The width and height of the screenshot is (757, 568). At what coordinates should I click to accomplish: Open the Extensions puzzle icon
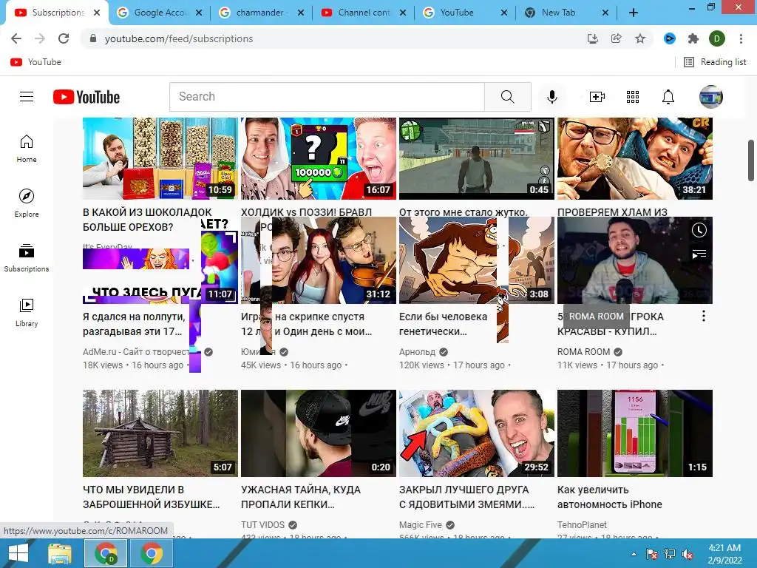click(693, 38)
